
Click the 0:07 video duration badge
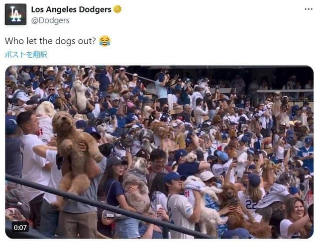pos(20,228)
